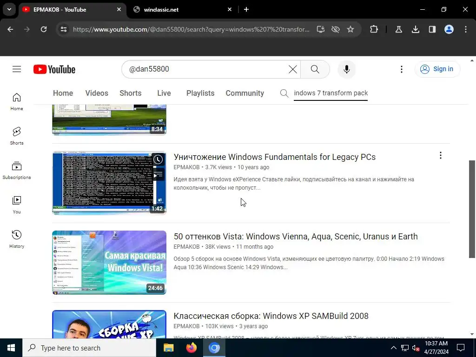
Task: Open browser Downloads icon
Action: (x=415, y=29)
